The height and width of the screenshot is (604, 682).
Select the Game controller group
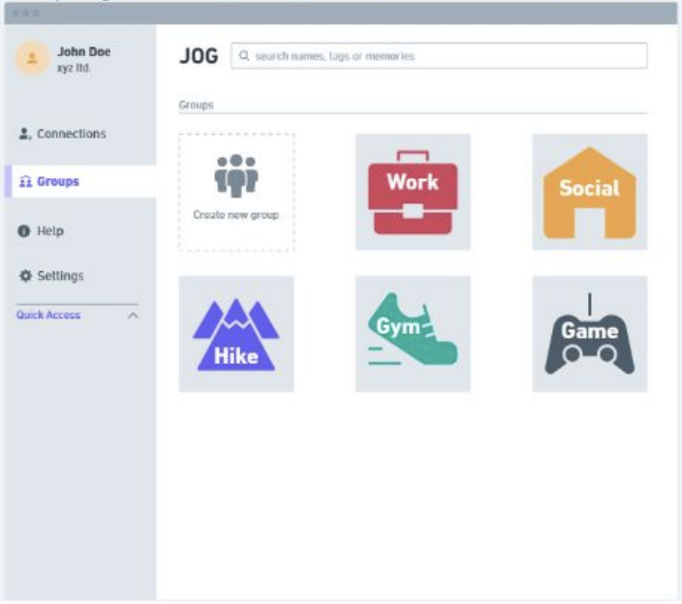(589, 334)
